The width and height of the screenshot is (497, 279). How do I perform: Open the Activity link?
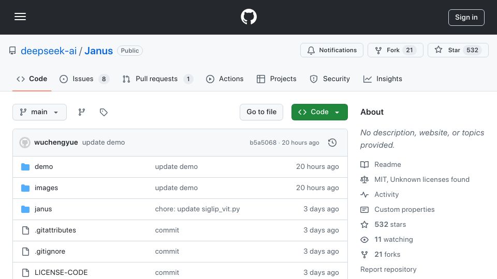click(386, 195)
